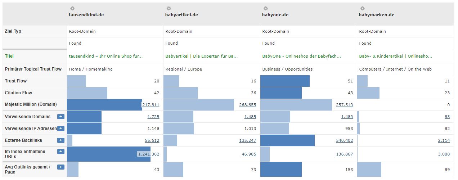The width and height of the screenshot is (458, 180).
Task: Open gear settings above babyartikel.de
Action: tap(169, 8)
